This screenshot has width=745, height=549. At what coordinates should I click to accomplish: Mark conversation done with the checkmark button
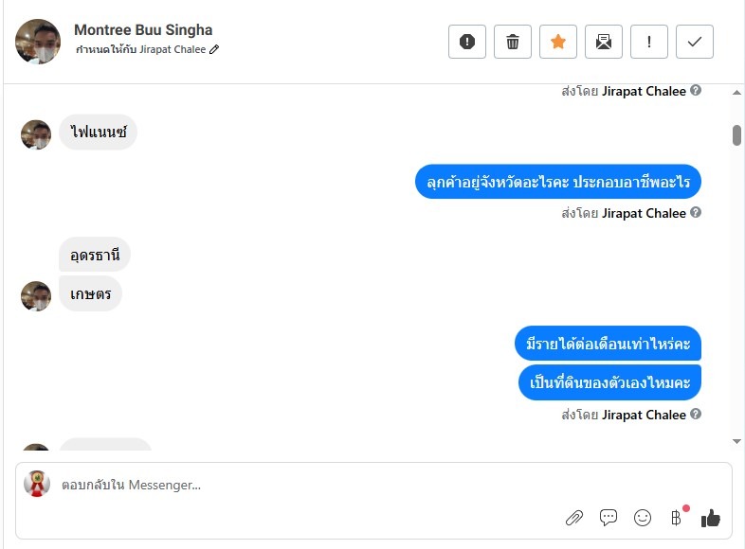[x=695, y=42]
